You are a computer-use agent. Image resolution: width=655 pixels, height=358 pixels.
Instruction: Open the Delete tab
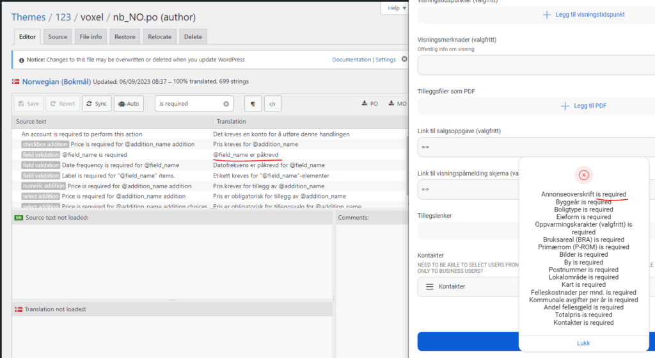[x=193, y=37]
